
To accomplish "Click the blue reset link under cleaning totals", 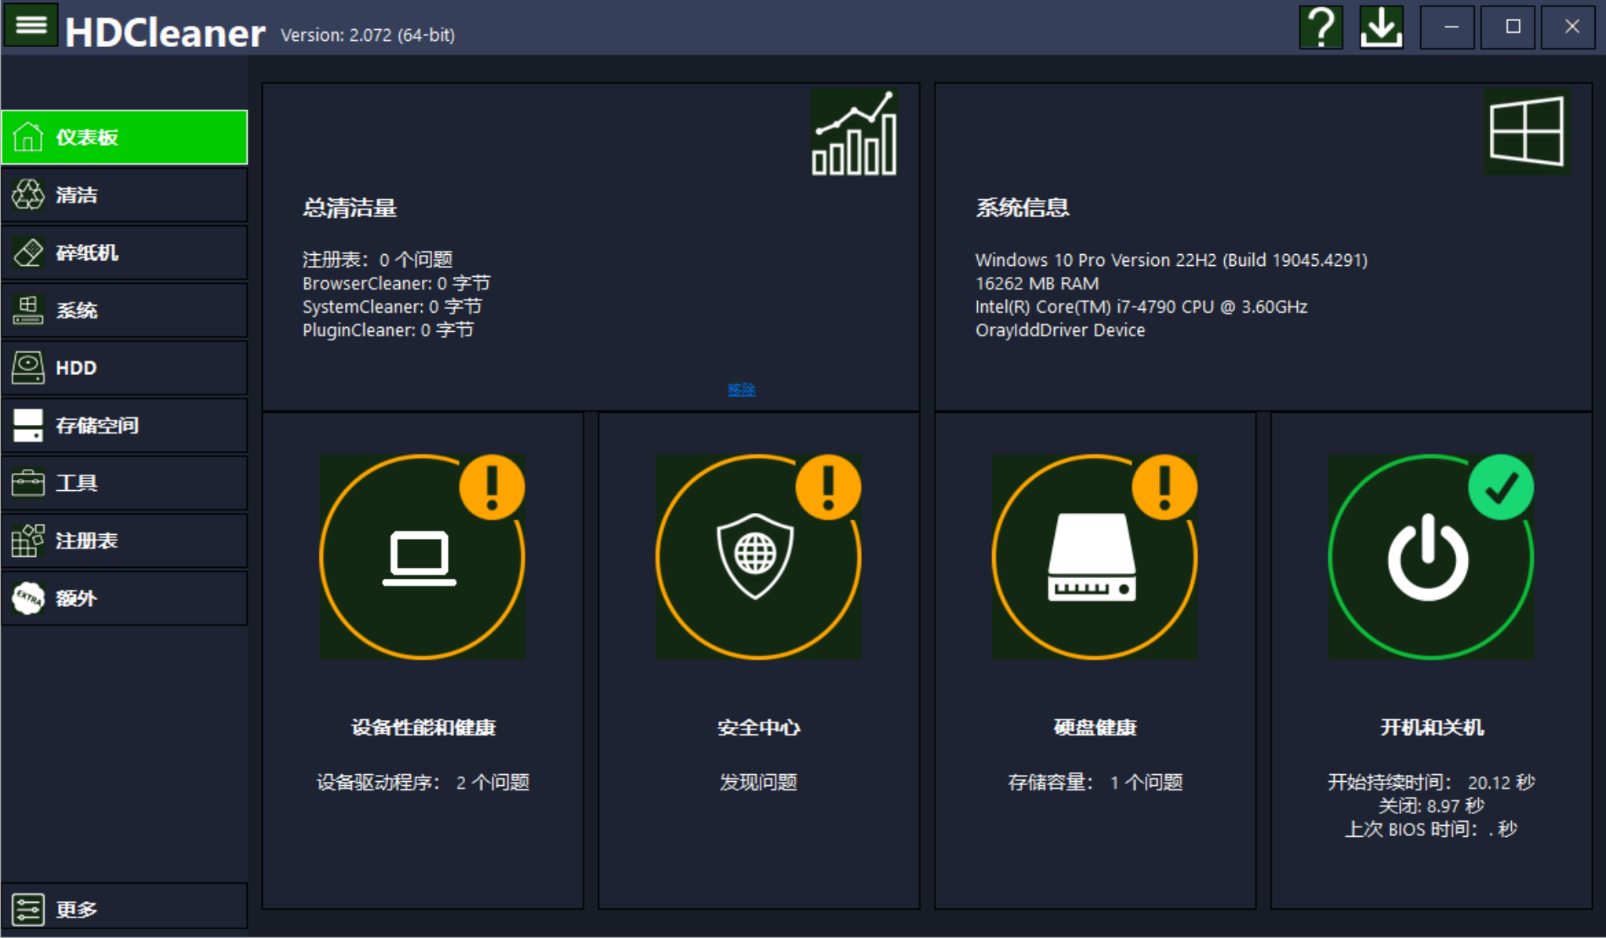I will (x=741, y=389).
